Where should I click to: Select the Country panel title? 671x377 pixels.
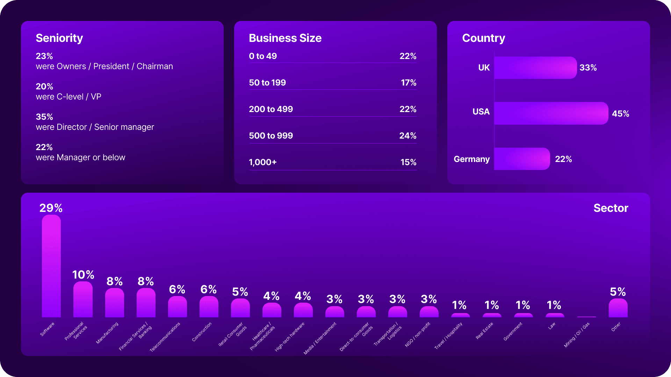point(483,38)
